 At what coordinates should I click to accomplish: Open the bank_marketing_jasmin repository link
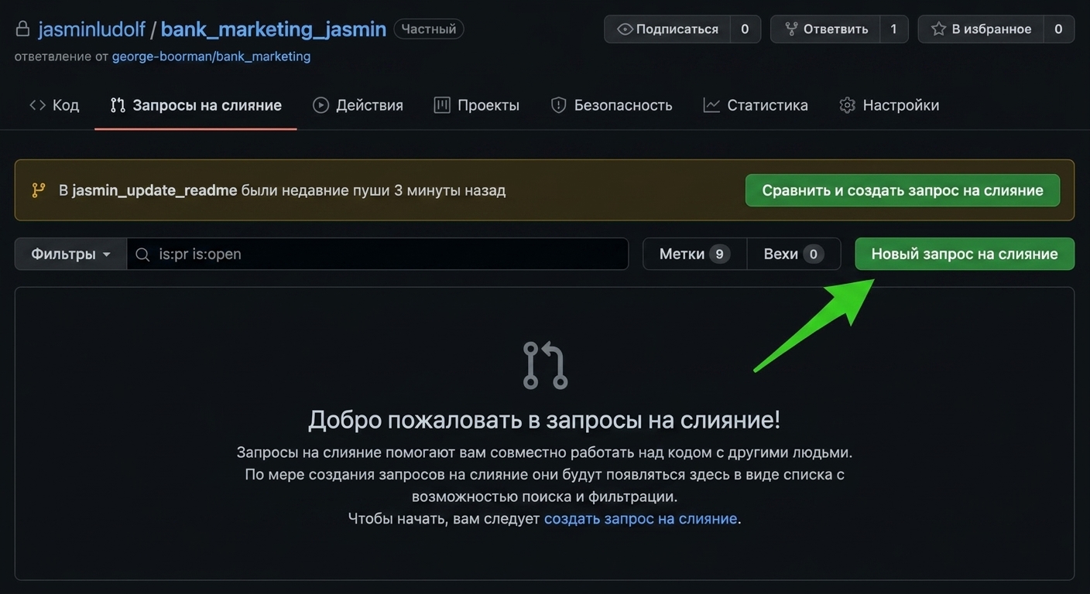point(273,29)
